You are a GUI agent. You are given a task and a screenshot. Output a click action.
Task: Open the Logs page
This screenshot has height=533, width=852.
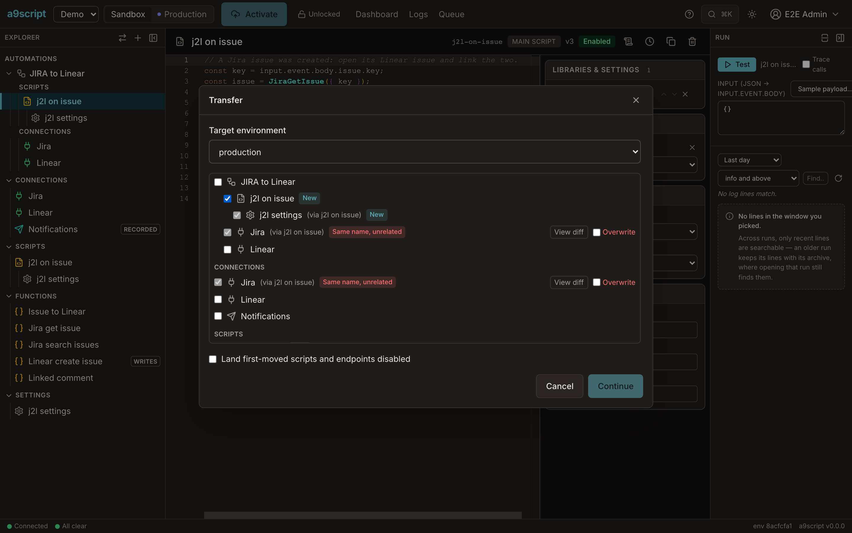[418, 14]
